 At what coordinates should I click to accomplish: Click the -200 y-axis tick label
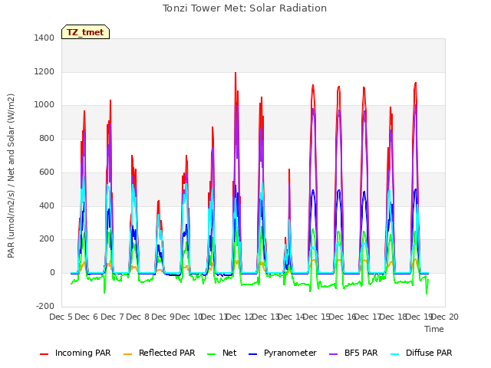click(45, 306)
